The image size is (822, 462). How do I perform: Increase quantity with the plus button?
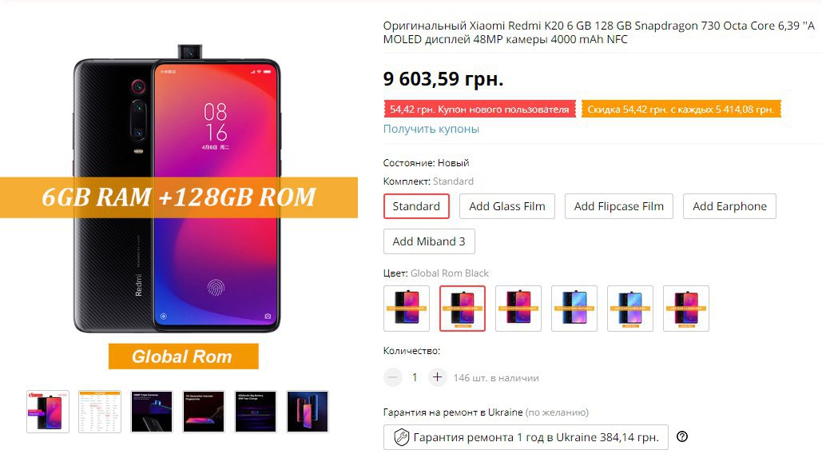click(437, 377)
